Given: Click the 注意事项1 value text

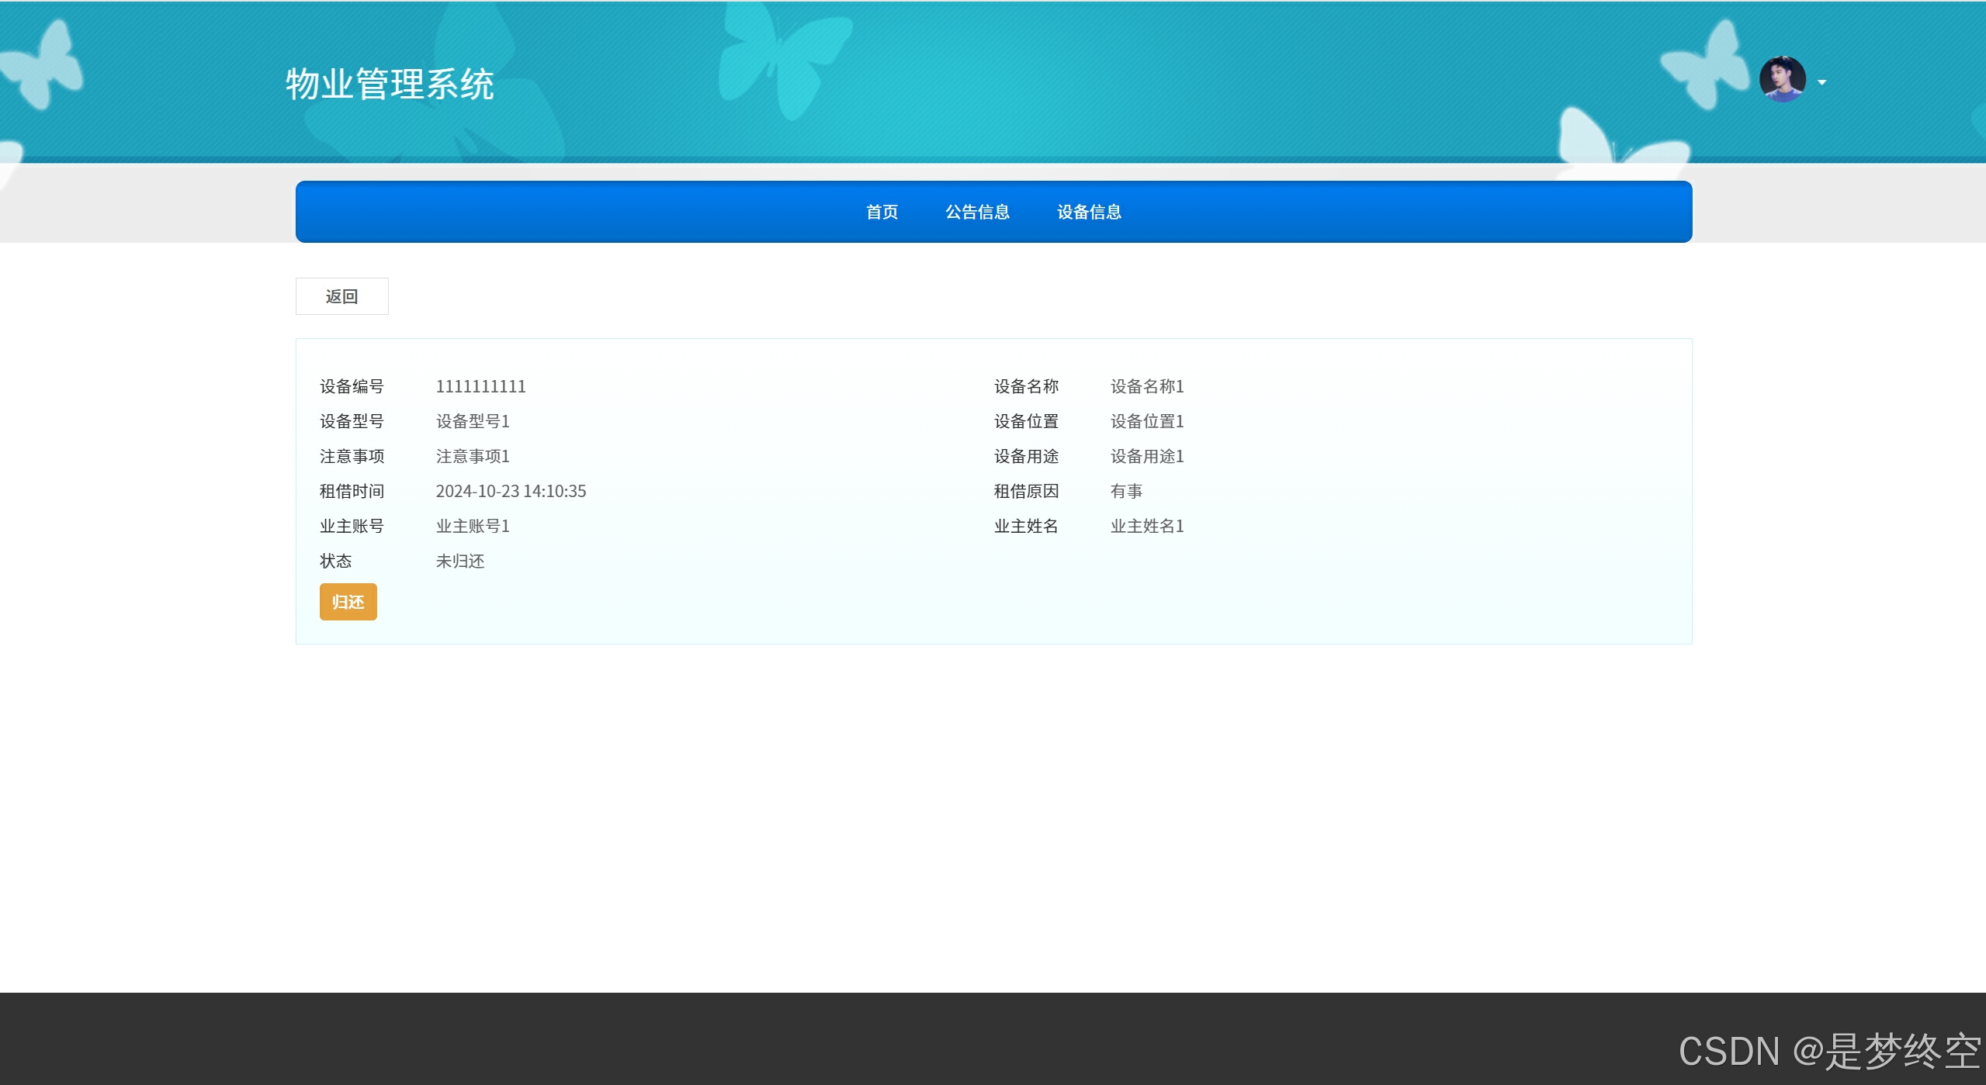Looking at the screenshot, I should (472, 456).
